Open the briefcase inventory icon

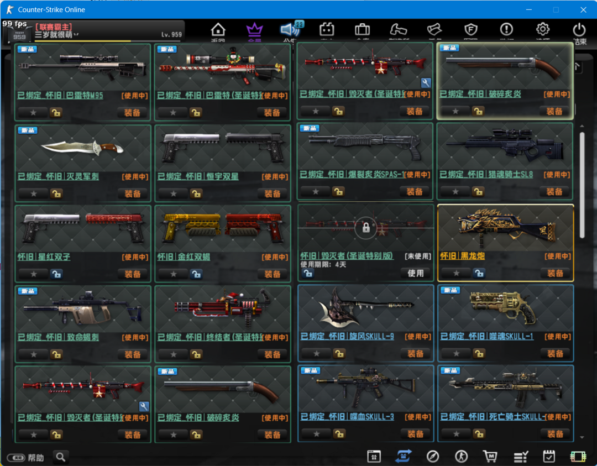[362, 29]
